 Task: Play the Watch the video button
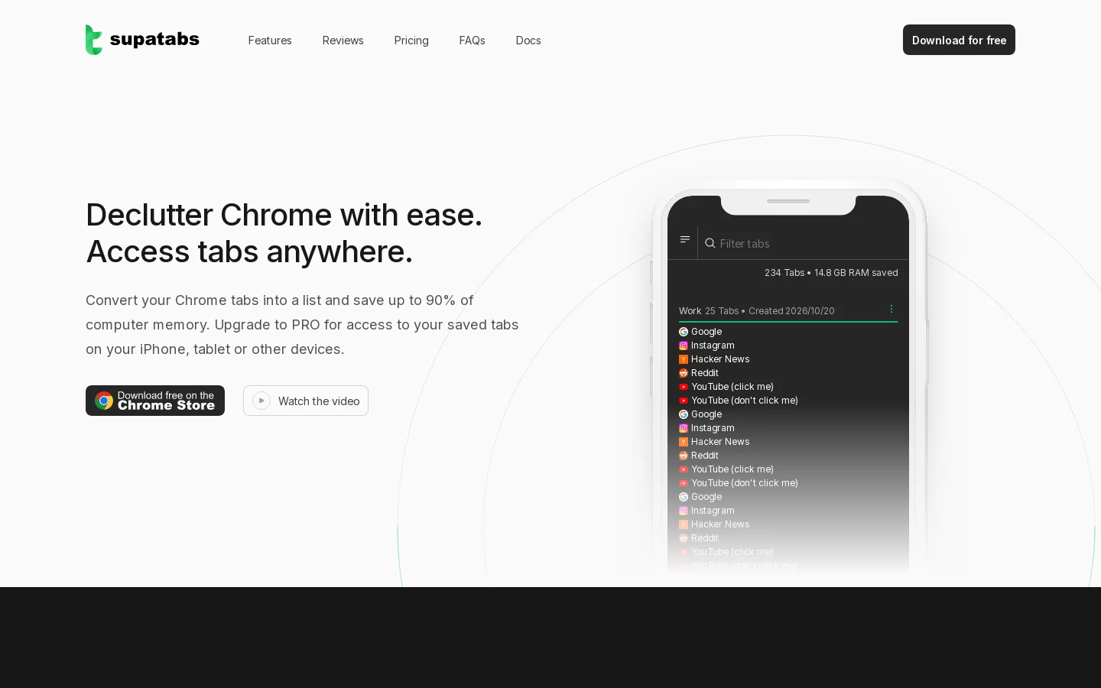coord(306,401)
